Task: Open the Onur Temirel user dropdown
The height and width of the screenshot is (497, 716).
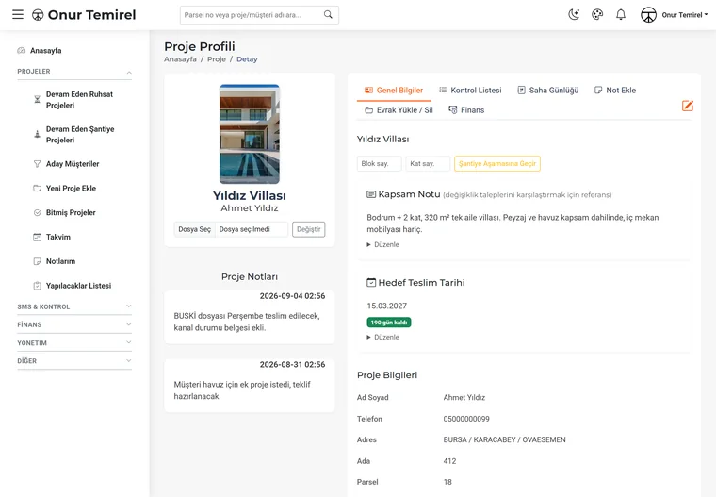Action: coord(685,15)
